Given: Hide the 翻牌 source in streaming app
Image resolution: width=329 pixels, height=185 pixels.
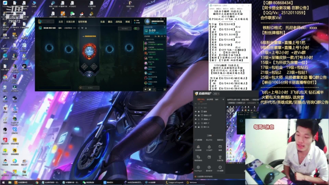Looking at the screenshot, I should click(196, 112).
